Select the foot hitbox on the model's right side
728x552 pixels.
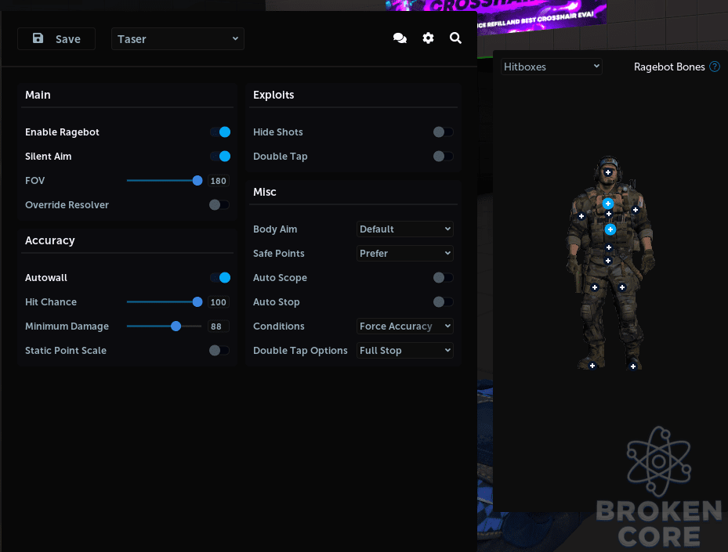[633, 366]
